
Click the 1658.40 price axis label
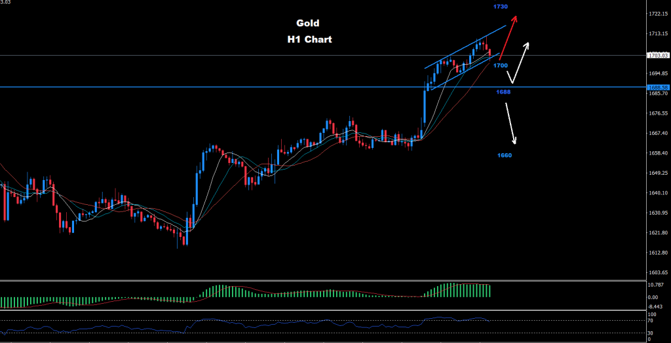pyautogui.click(x=658, y=153)
